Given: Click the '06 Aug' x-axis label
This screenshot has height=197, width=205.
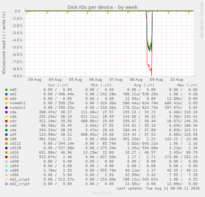Looking at the screenshot, I should click(x=96, y=80).
